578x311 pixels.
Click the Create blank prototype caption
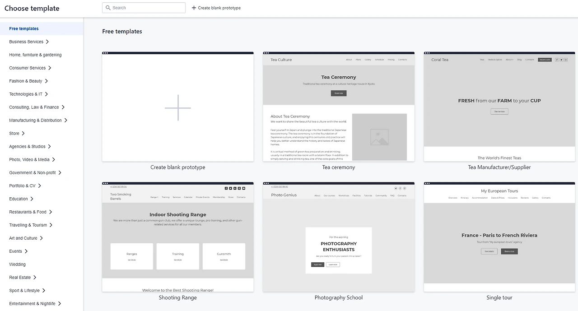[178, 167]
